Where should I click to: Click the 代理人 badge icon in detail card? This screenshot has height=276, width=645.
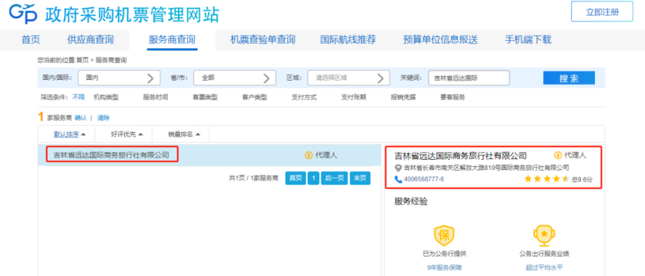558,155
